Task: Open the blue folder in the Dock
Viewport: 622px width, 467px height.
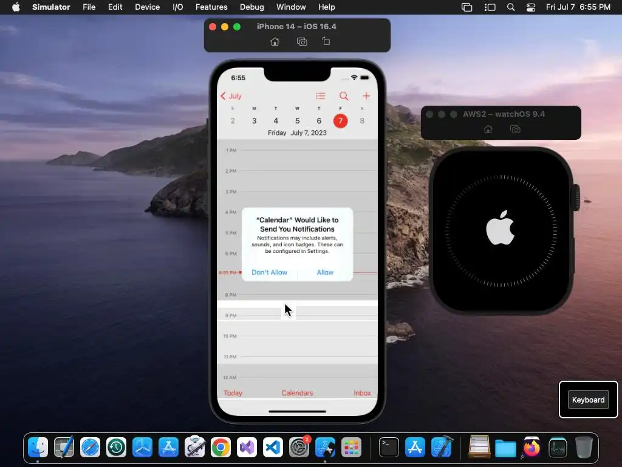Action: coord(505,448)
